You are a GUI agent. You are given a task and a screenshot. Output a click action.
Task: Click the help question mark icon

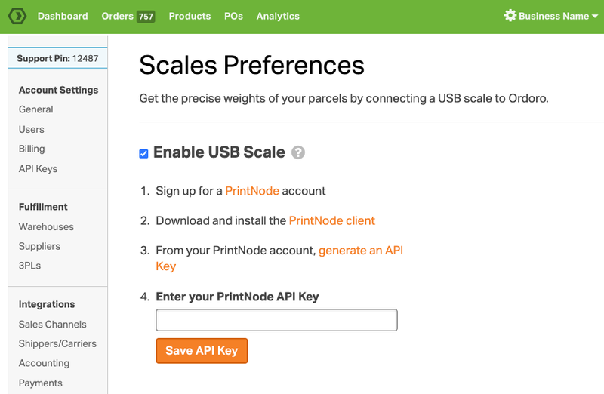[x=297, y=152]
